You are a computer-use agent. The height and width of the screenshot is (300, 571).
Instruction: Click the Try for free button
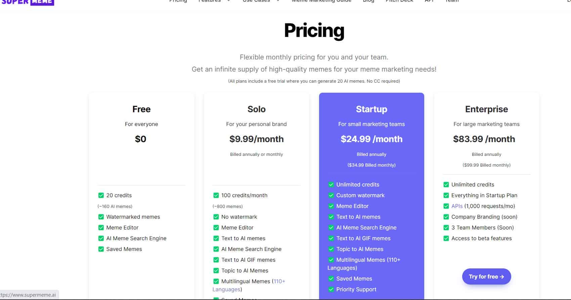coord(486,276)
